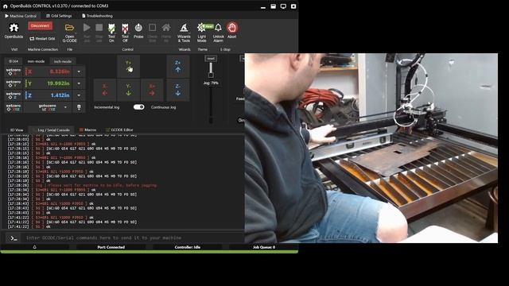Image resolution: width=509 pixels, height=286 pixels.
Task: Jog Y- with the down arrow button
Action: pyautogui.click(x=129, y=90)
